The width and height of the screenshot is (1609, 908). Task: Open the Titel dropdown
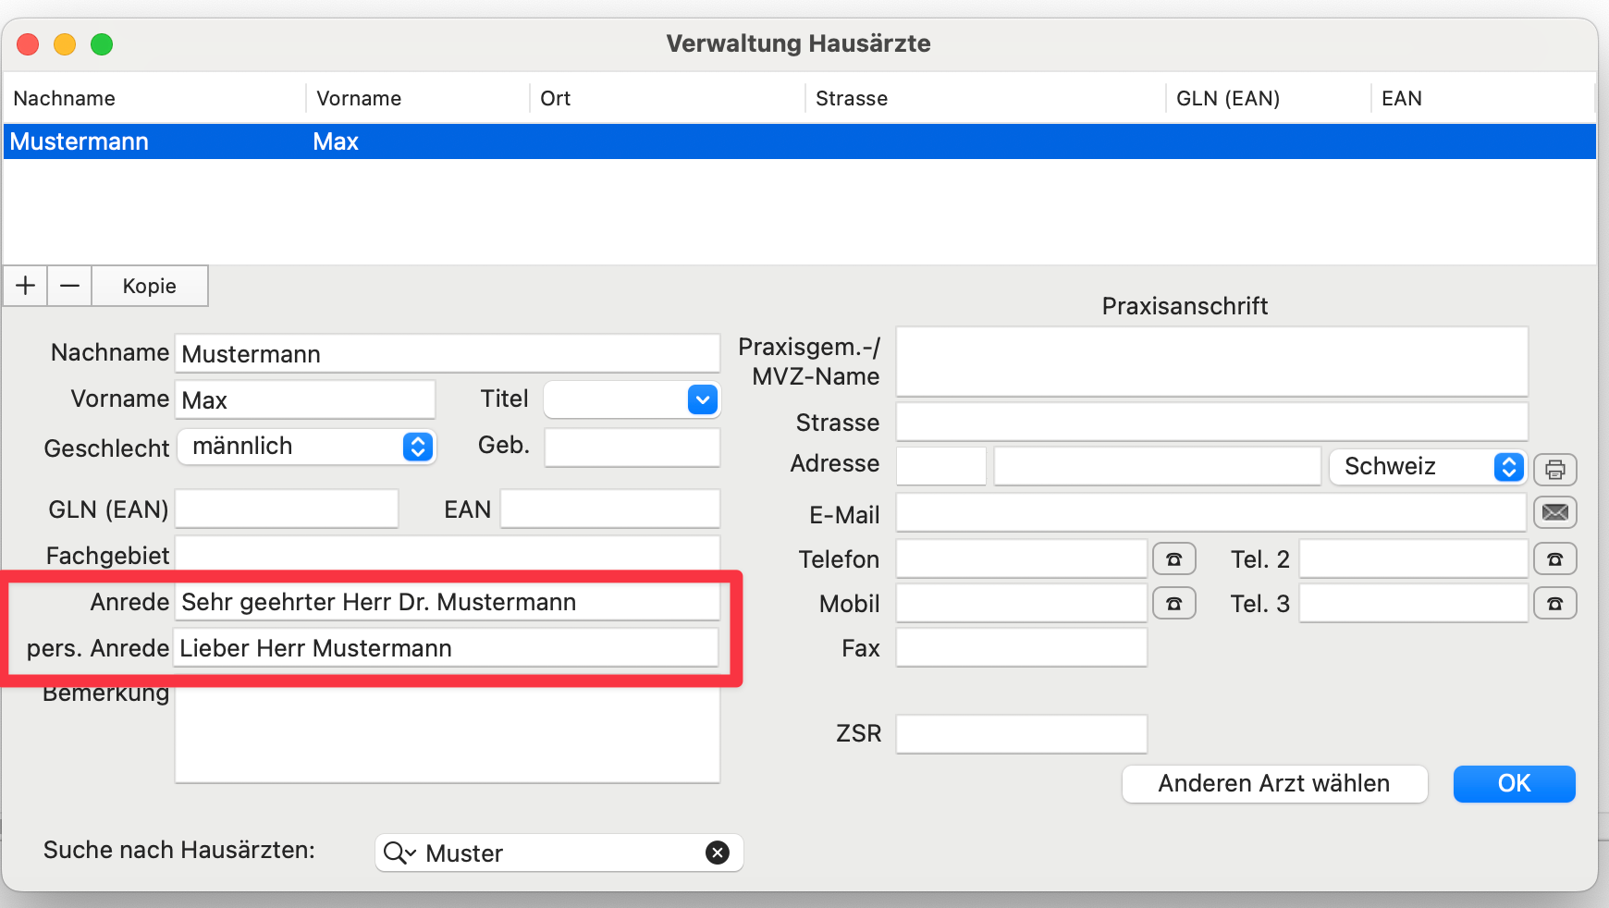[x=703, y=399]
